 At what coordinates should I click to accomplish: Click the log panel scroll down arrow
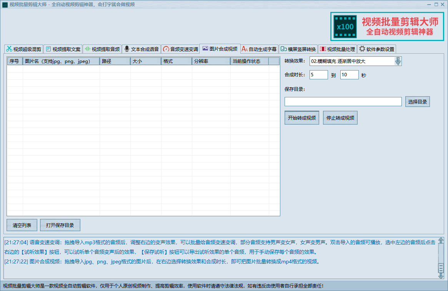[441, 275]
